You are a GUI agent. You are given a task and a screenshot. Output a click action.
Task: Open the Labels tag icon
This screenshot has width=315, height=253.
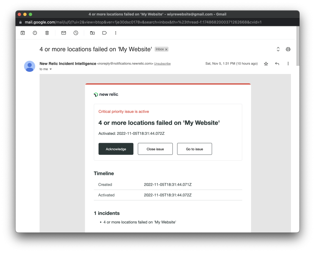click(x=105, y=33)
